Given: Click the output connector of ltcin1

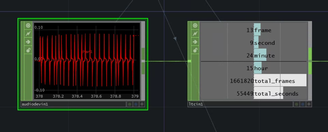Looking at the screenshot, I should pos(310,61).
